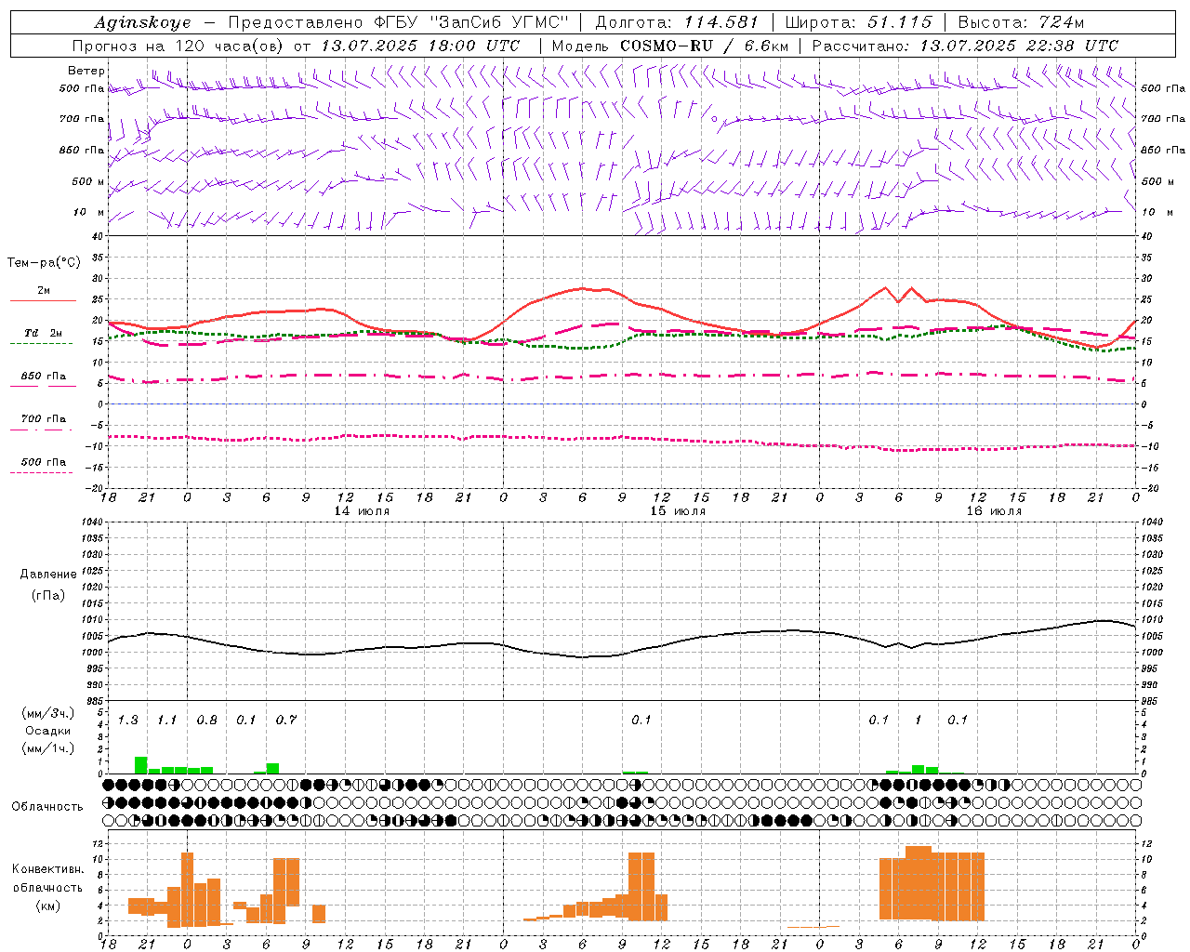Click the 15 июля date label
The height and width of the screenshot is (952, 1190).
click(x=678, y=511)
